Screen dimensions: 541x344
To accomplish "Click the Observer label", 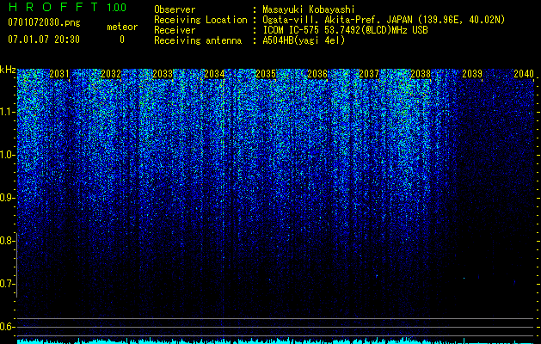I will 175,9.
